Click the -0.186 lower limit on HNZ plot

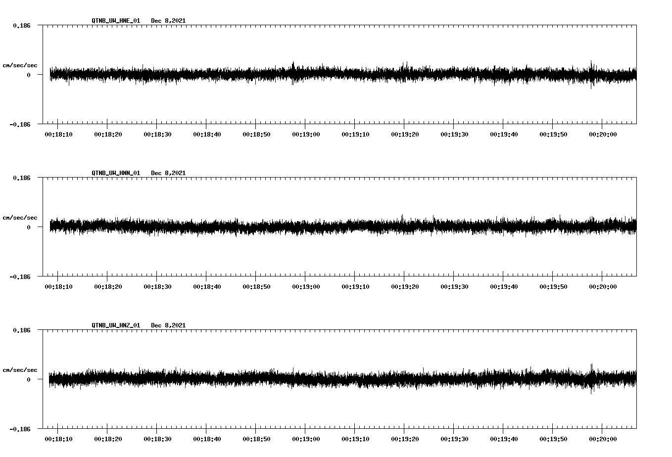[x=20, y=429]
